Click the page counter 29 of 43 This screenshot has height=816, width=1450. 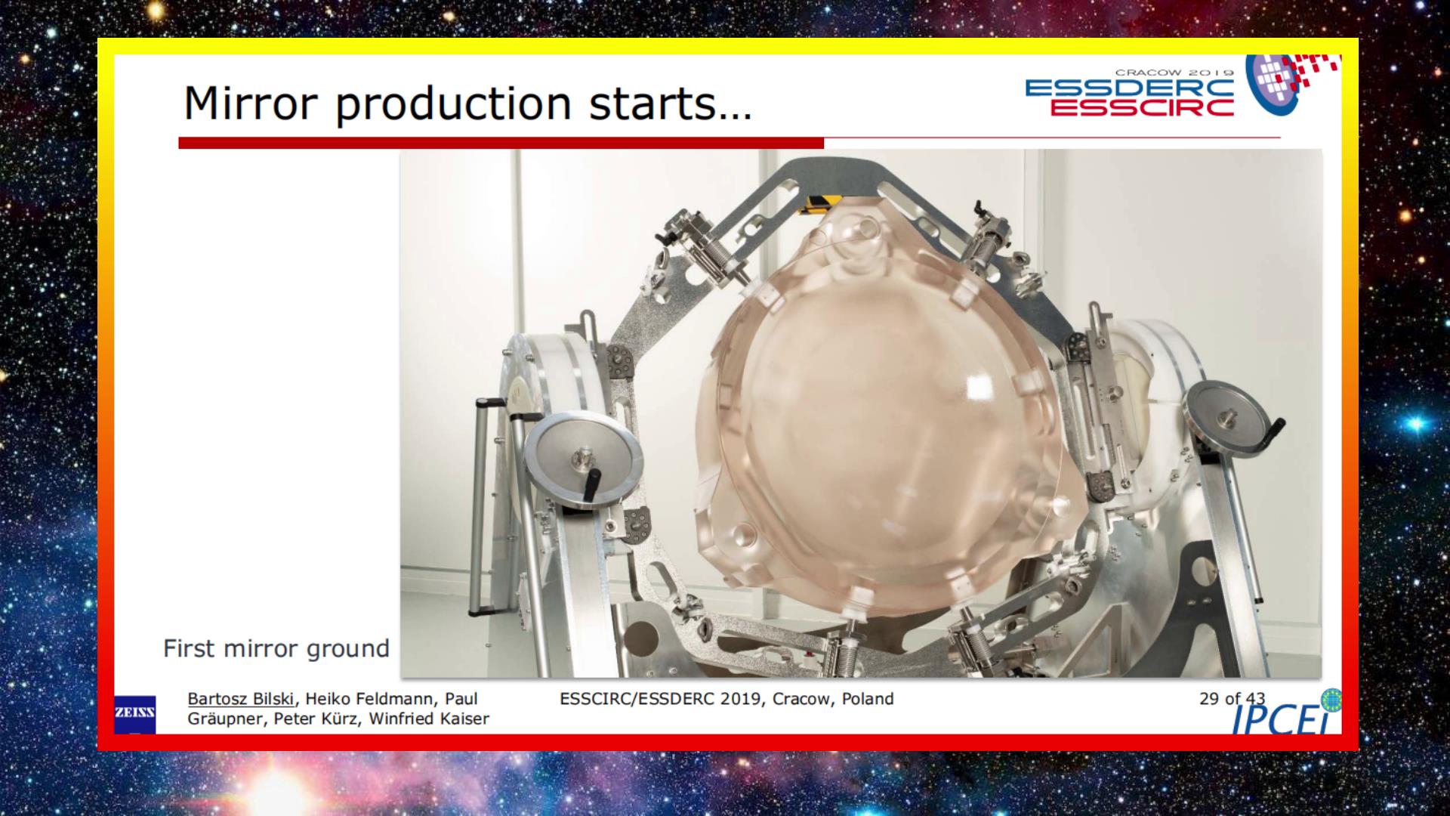click(1231, 699)
